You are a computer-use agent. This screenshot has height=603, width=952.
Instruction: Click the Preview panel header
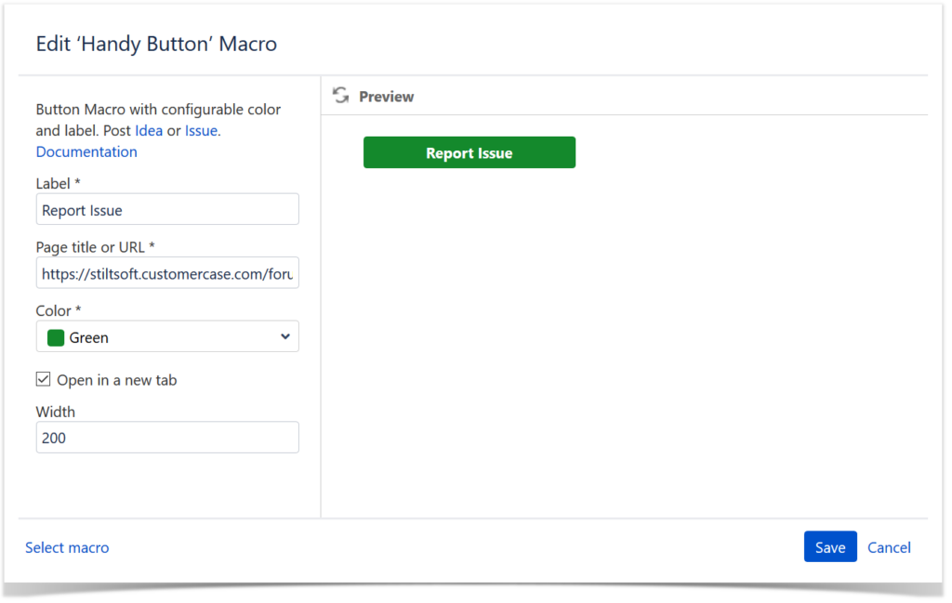tap(386, 96)
